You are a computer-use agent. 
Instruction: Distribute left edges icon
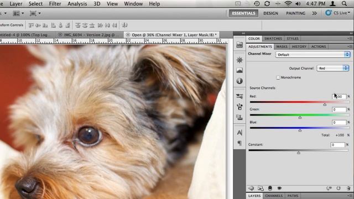click(x=100, y=25)
